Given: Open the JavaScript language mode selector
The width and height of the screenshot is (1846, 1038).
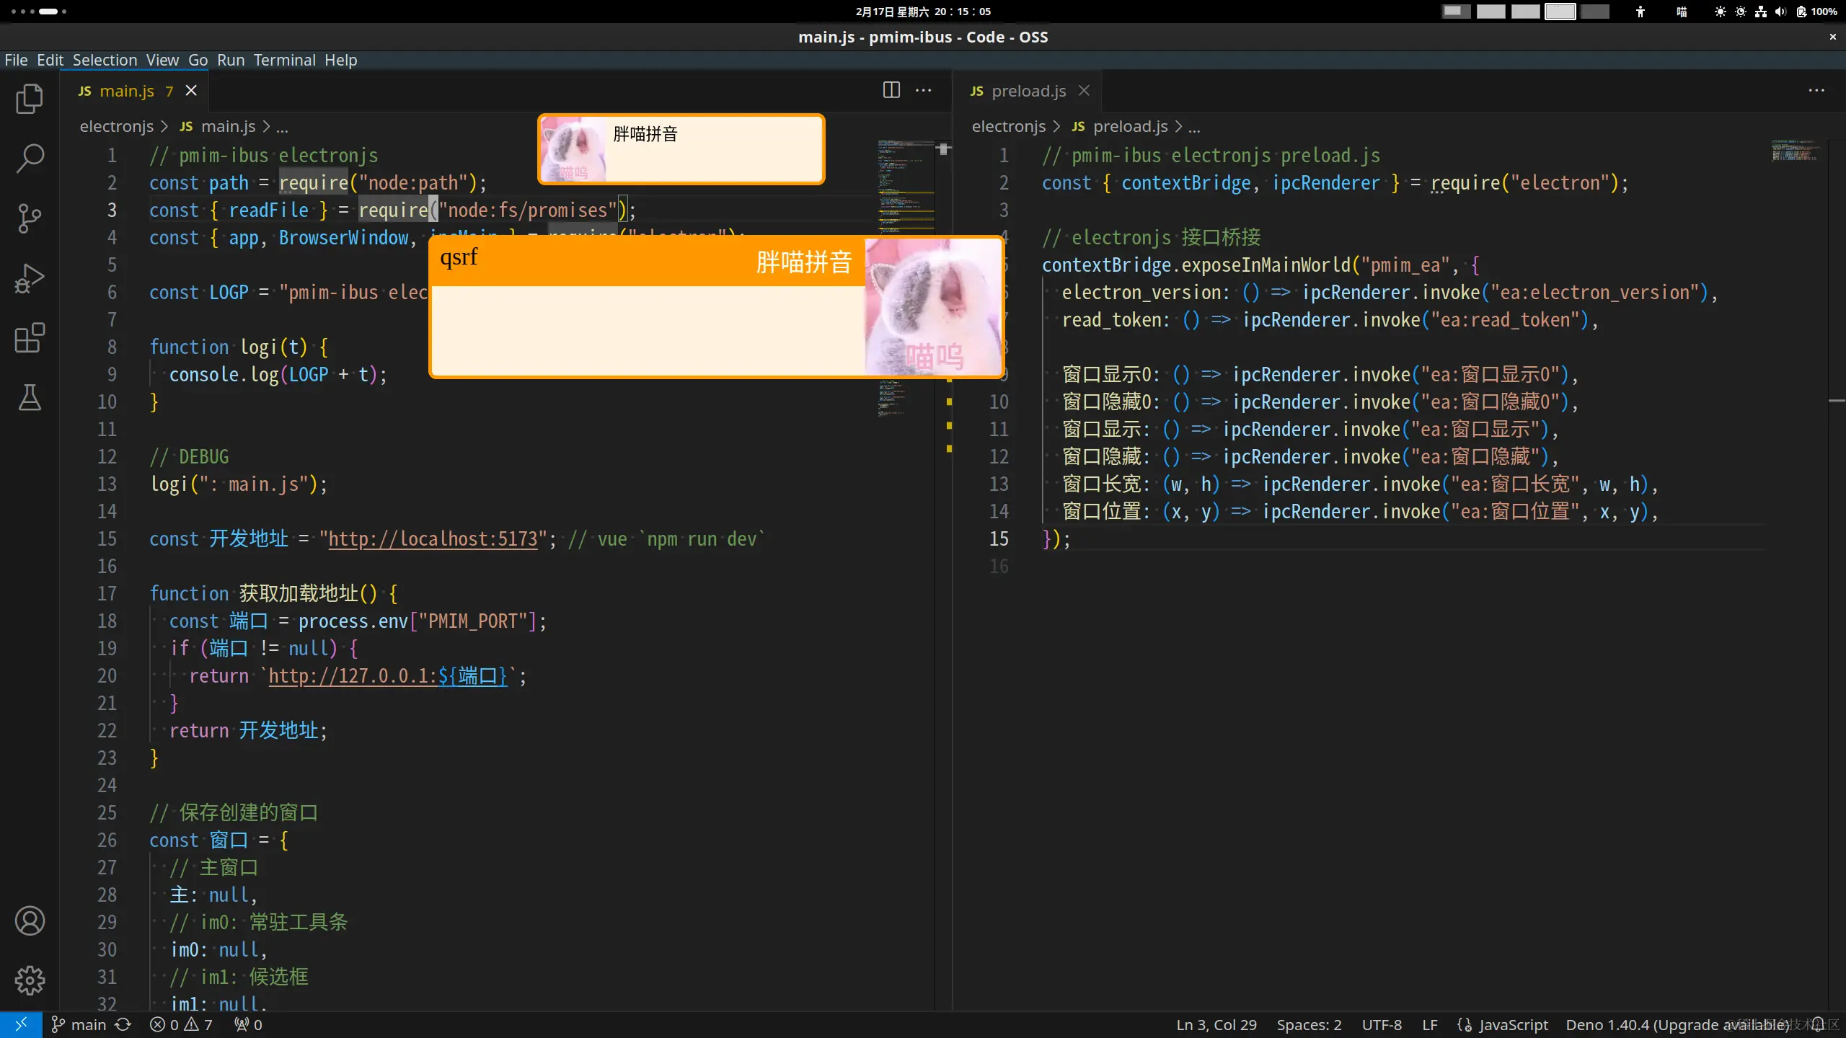Looking at the screenshot, I should click(1513, 1024).
